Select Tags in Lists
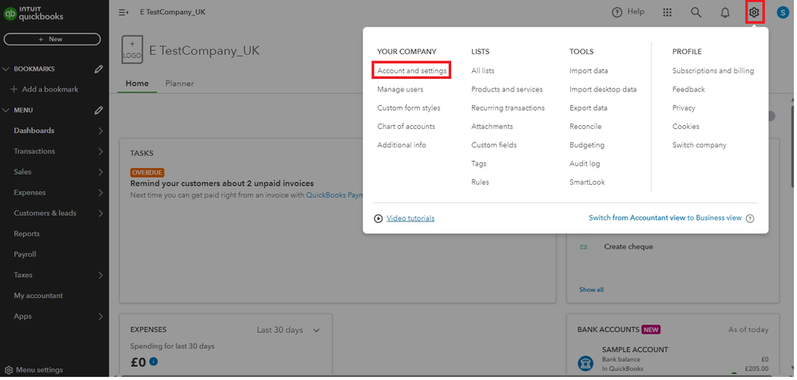Screen dimensions: 797x380 pyautogui.click(x=478, y=163)
